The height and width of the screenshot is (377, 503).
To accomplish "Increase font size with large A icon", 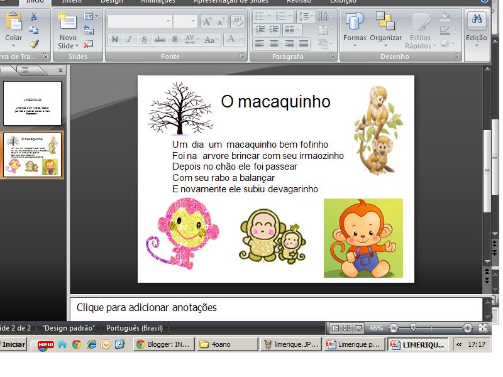I will pos(206,21).
